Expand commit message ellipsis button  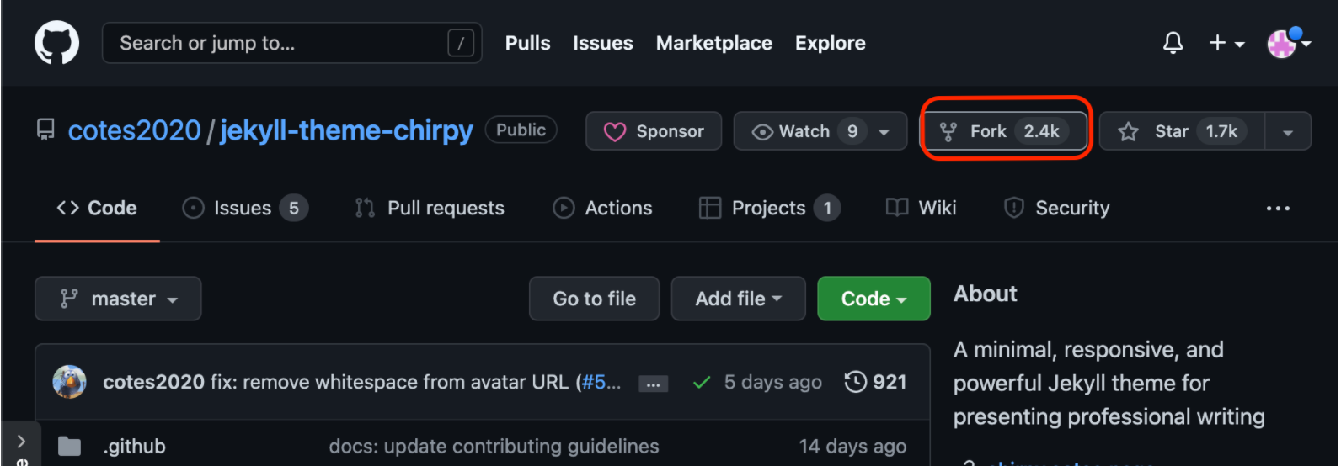[x=653, y=384]
